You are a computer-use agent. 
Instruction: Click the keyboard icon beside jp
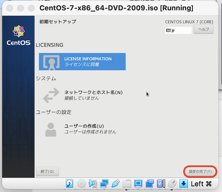(168, 30)
